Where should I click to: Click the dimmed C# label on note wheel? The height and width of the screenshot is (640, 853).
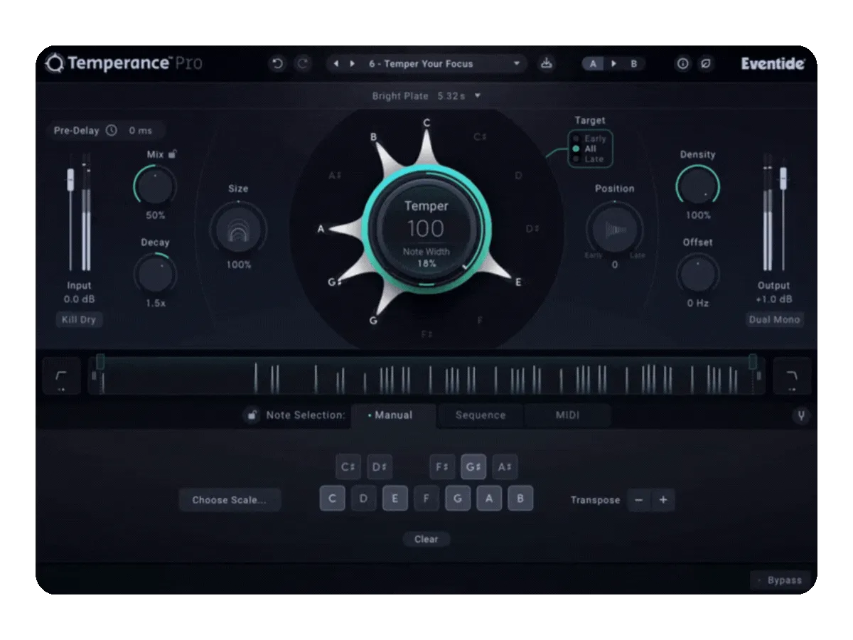pos(480,137)
